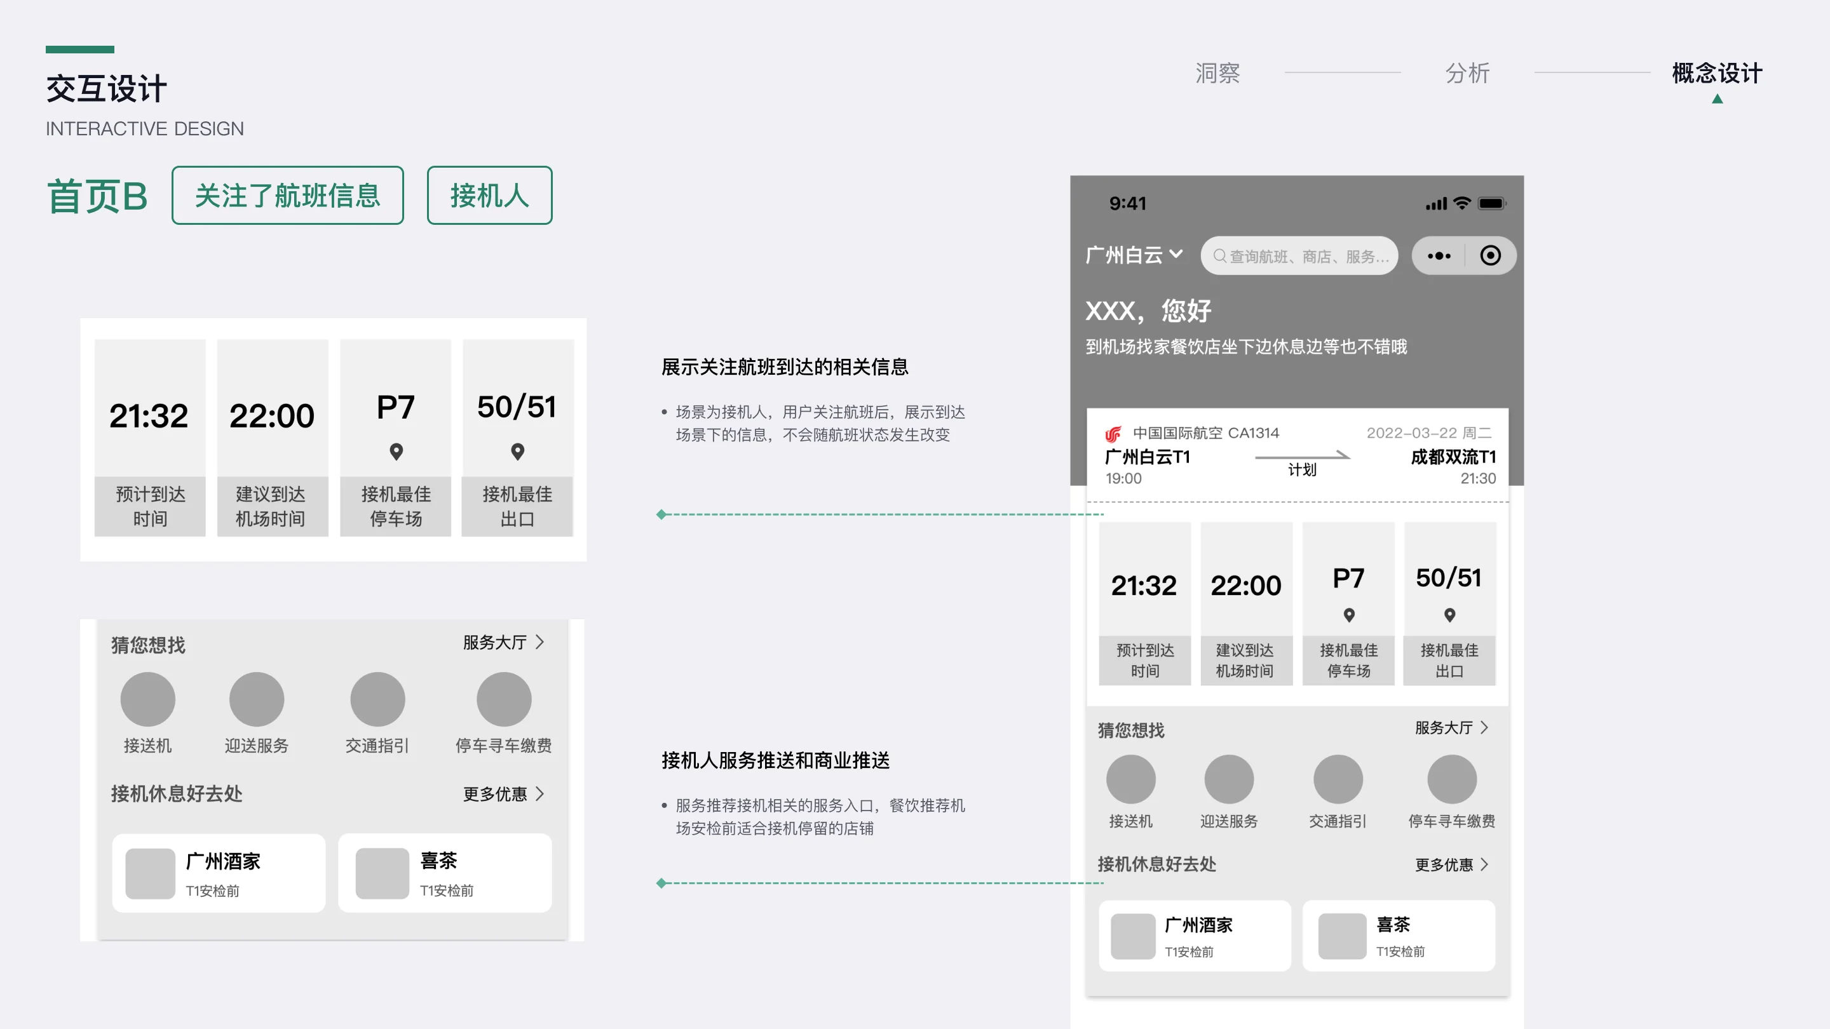Click the origin text 广州白云T1

coord(1148,457)
